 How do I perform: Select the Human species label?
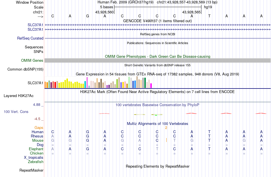pyautogui.click(x=37, y=132)
